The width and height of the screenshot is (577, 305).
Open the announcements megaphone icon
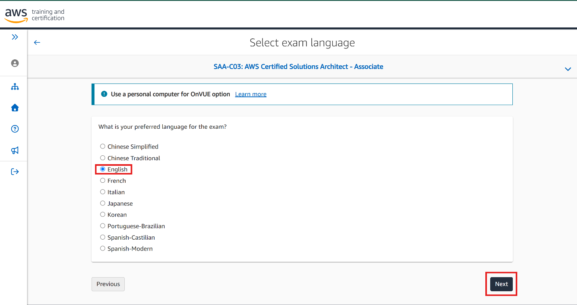click(x=15, y=150)
